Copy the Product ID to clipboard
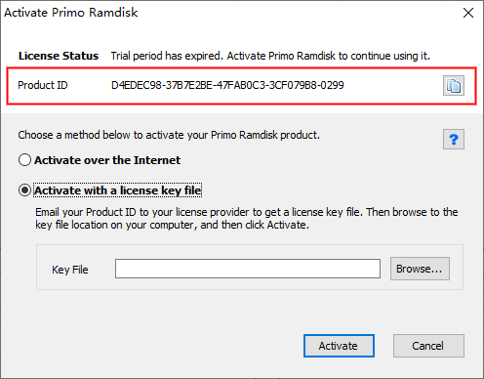 click(454, 86)
